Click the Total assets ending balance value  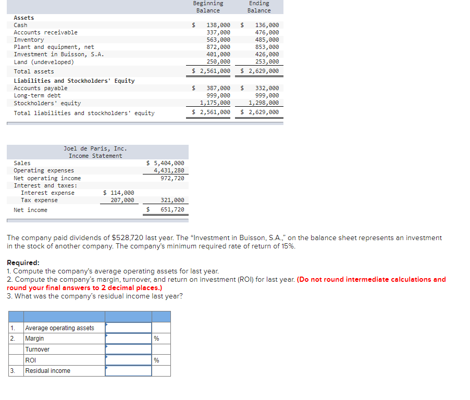[x=259, y=71]
